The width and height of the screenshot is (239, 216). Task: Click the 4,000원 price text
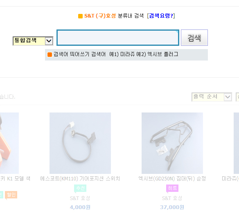80,207
